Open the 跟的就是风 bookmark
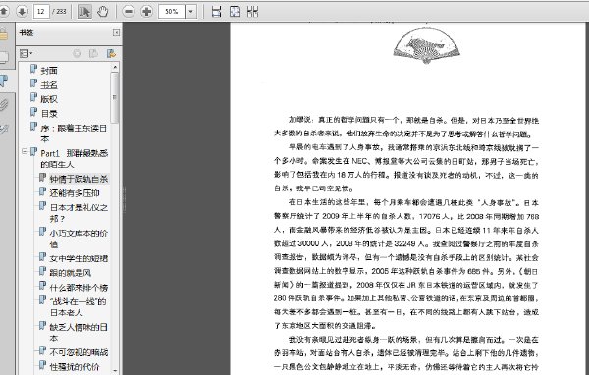Image resolution: width=589 pixels, height=375 pixels. click(71, 273)
